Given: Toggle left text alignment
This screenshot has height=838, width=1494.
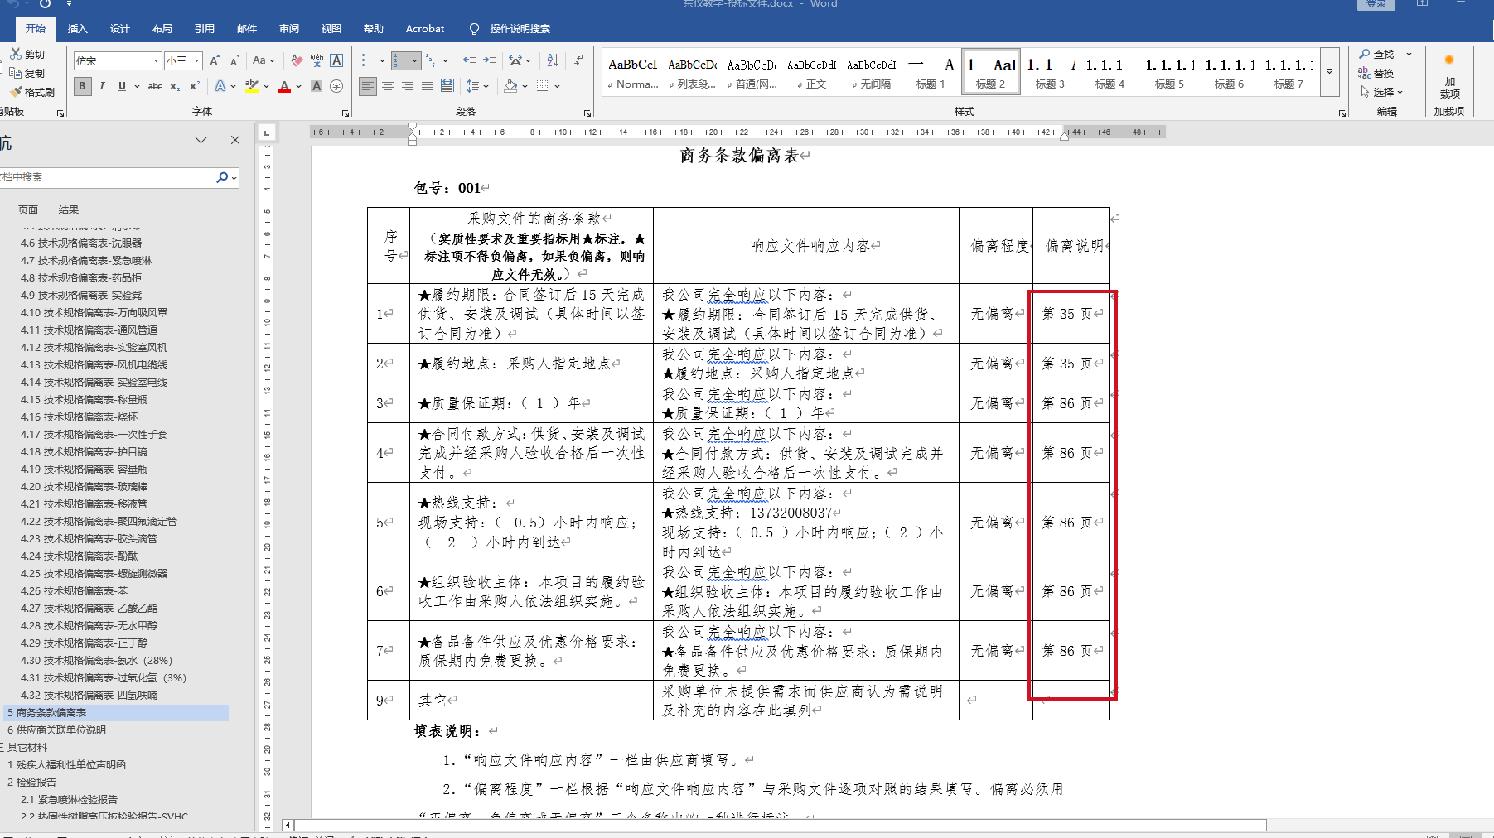Looking at the screenshot, I should coord(368,86).
